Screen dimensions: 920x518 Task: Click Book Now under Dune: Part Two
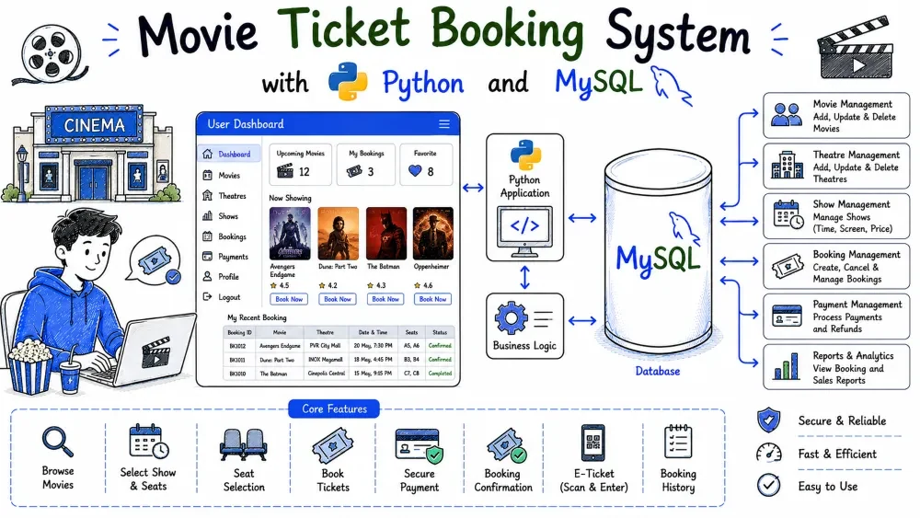(x=338, y=299)
